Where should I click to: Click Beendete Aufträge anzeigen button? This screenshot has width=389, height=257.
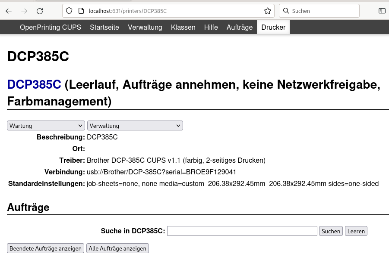point(45,248)
